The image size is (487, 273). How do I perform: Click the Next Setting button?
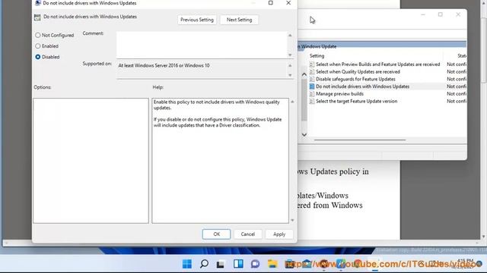click(x=239, y=20)
